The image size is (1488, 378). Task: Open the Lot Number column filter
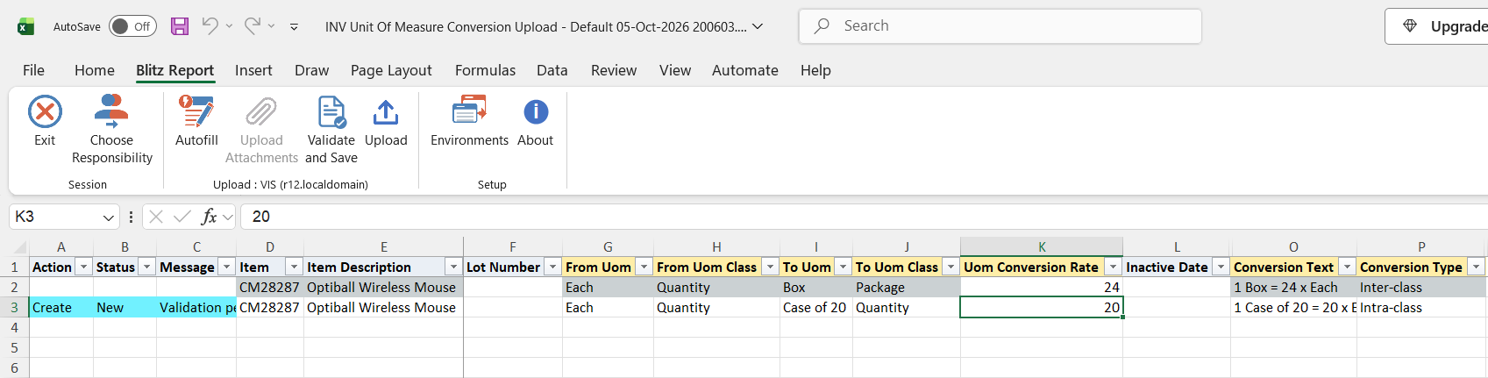click(x=552, y=267)
